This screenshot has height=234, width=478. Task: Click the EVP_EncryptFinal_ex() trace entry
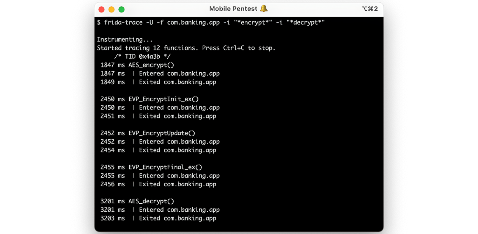click(164, 167)
